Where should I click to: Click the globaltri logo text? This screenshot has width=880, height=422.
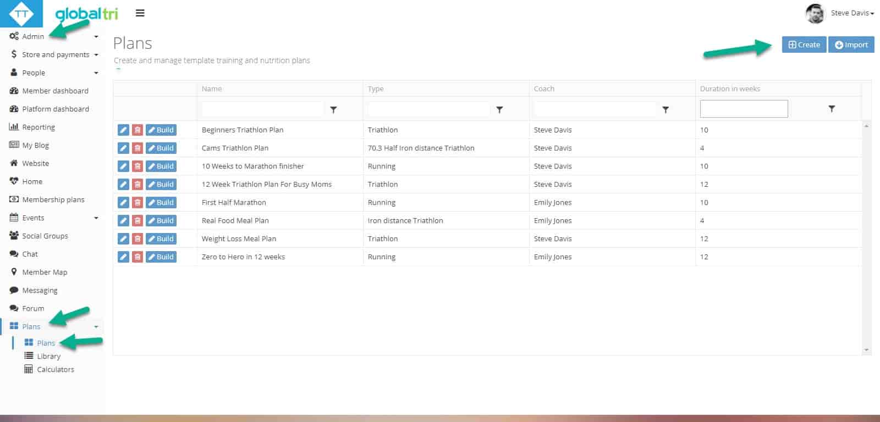86,13
